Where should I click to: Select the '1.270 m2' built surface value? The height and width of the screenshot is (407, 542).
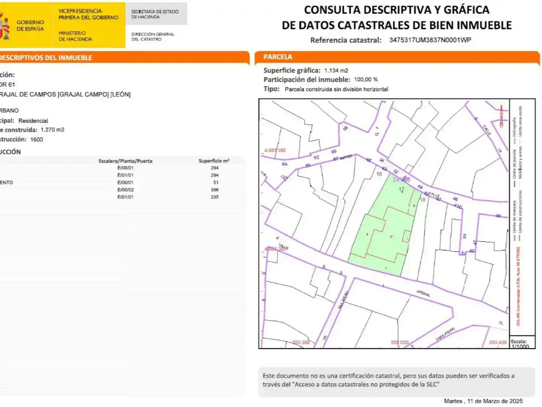point(52,130)
